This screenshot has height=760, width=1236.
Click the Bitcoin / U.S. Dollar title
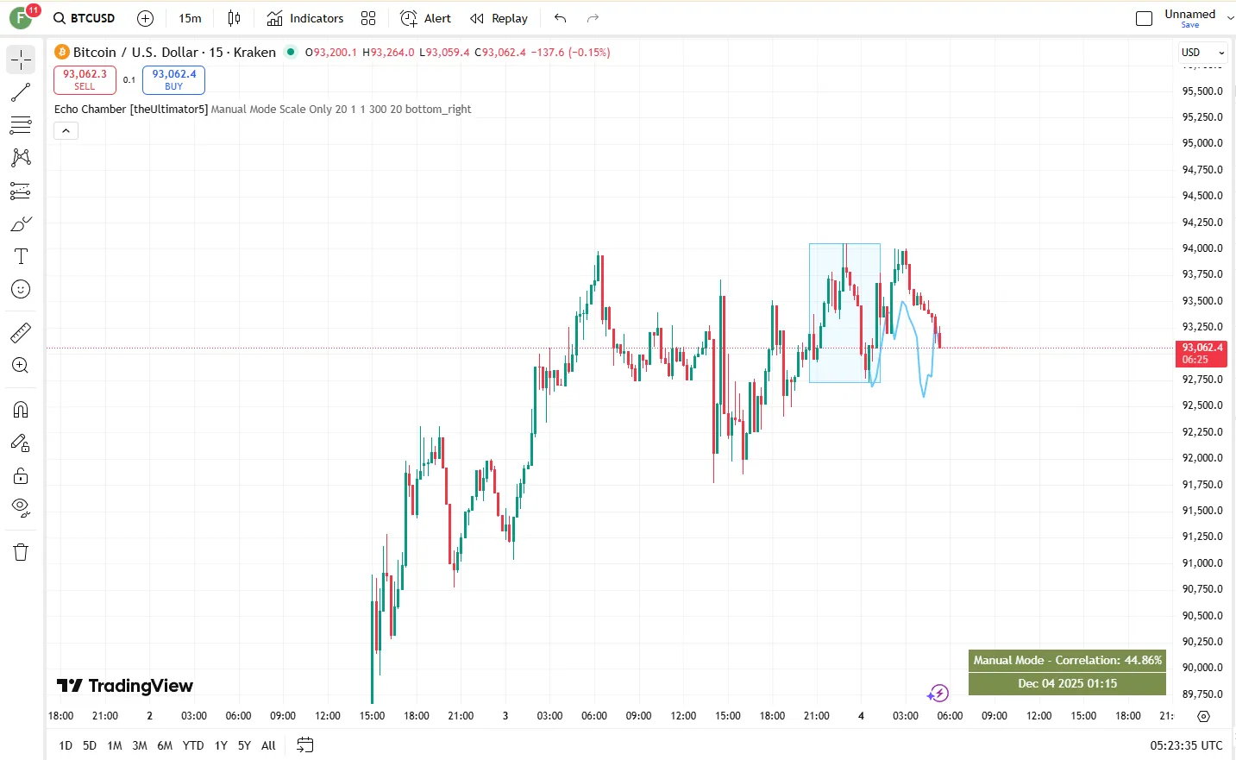[135, 53]
